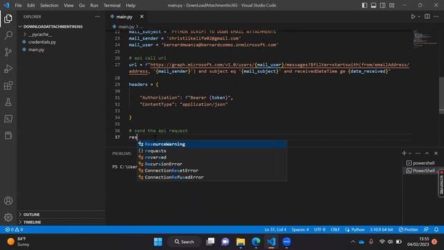
Task: Select ConnectionResetError suggestion
Action: (x=212, y=171)
